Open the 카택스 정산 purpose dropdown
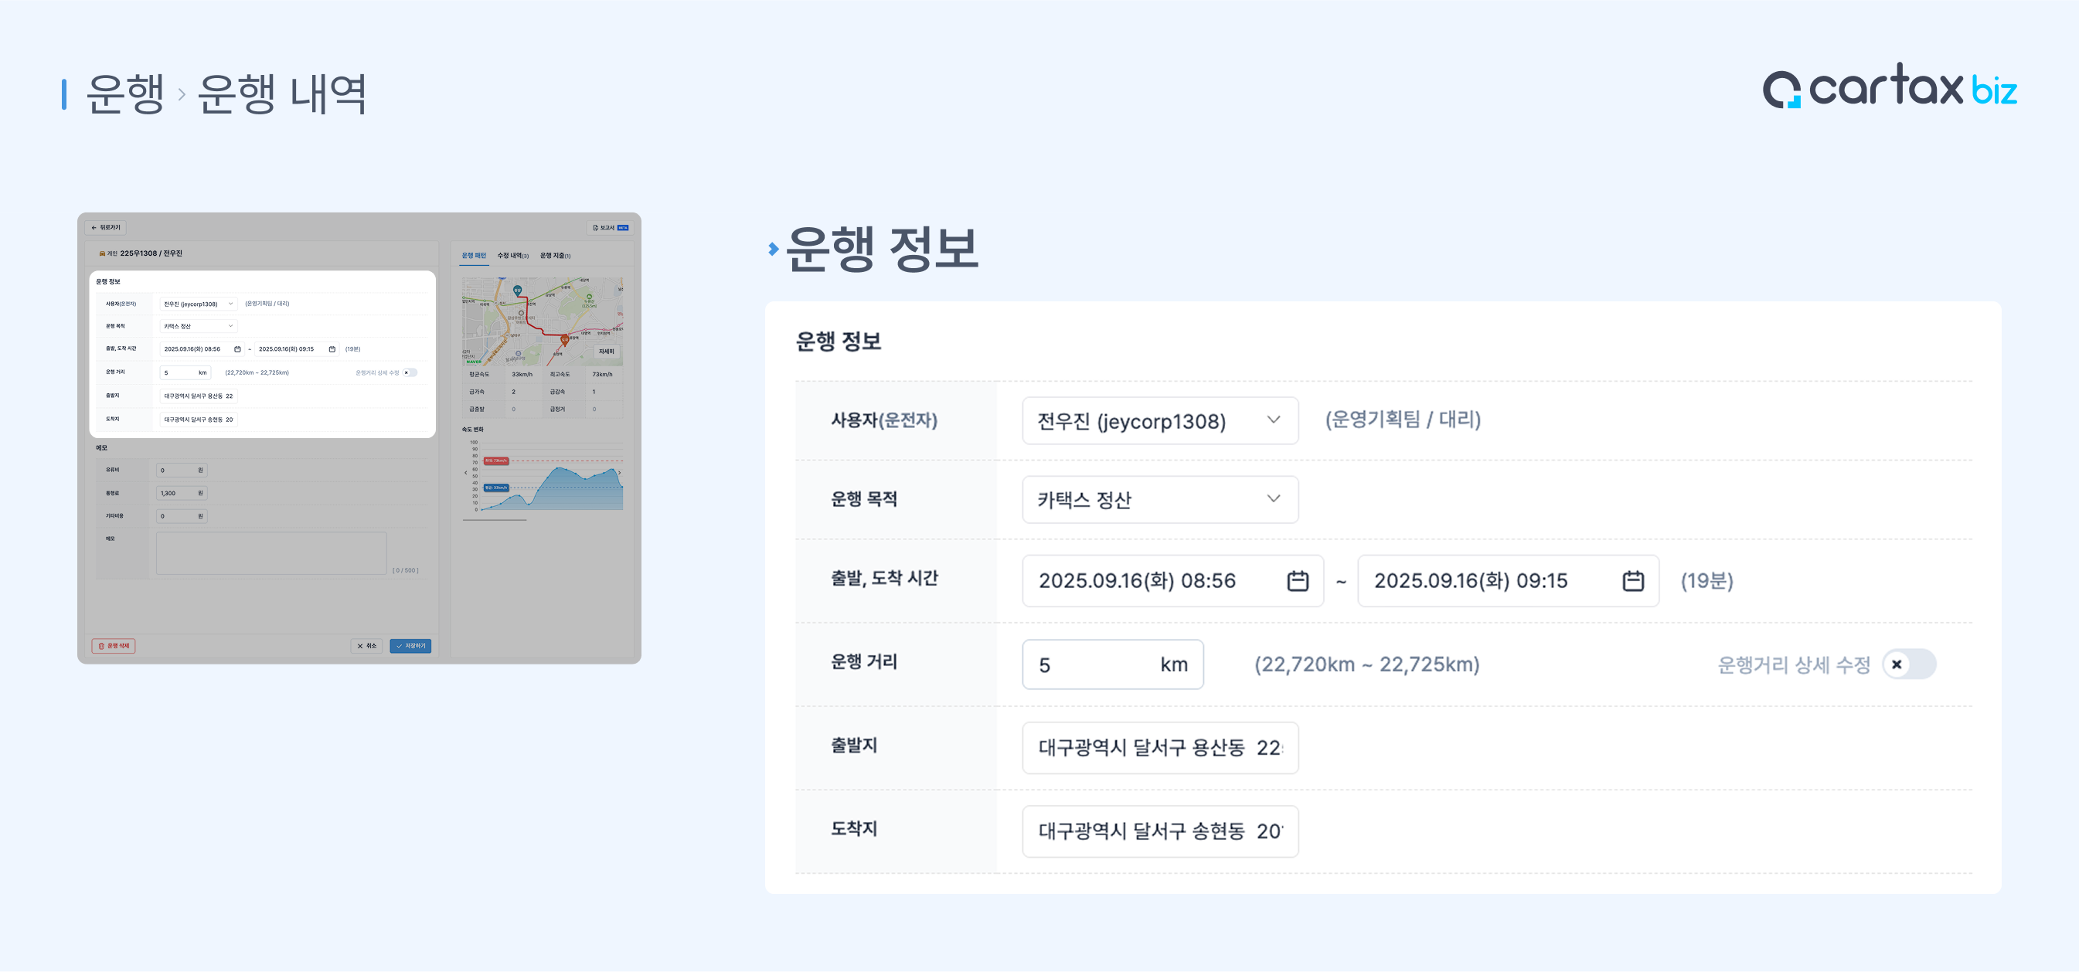The height and width of the screenshot is (972, 2079). coord(1159,499)
